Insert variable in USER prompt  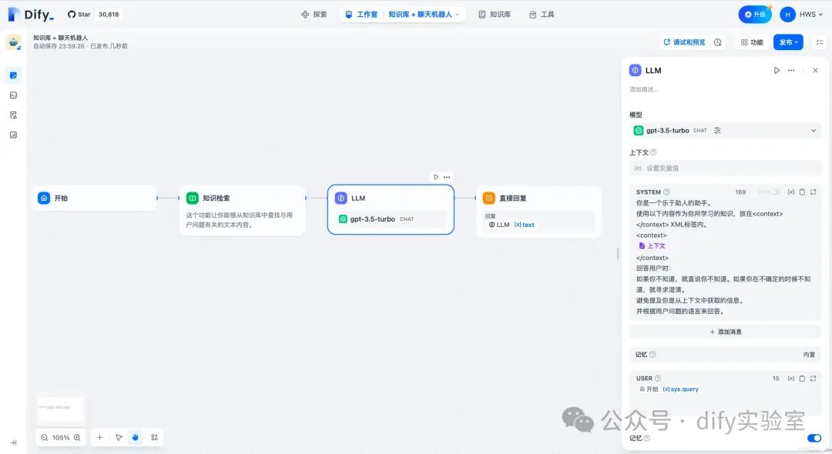coord(790,379)
